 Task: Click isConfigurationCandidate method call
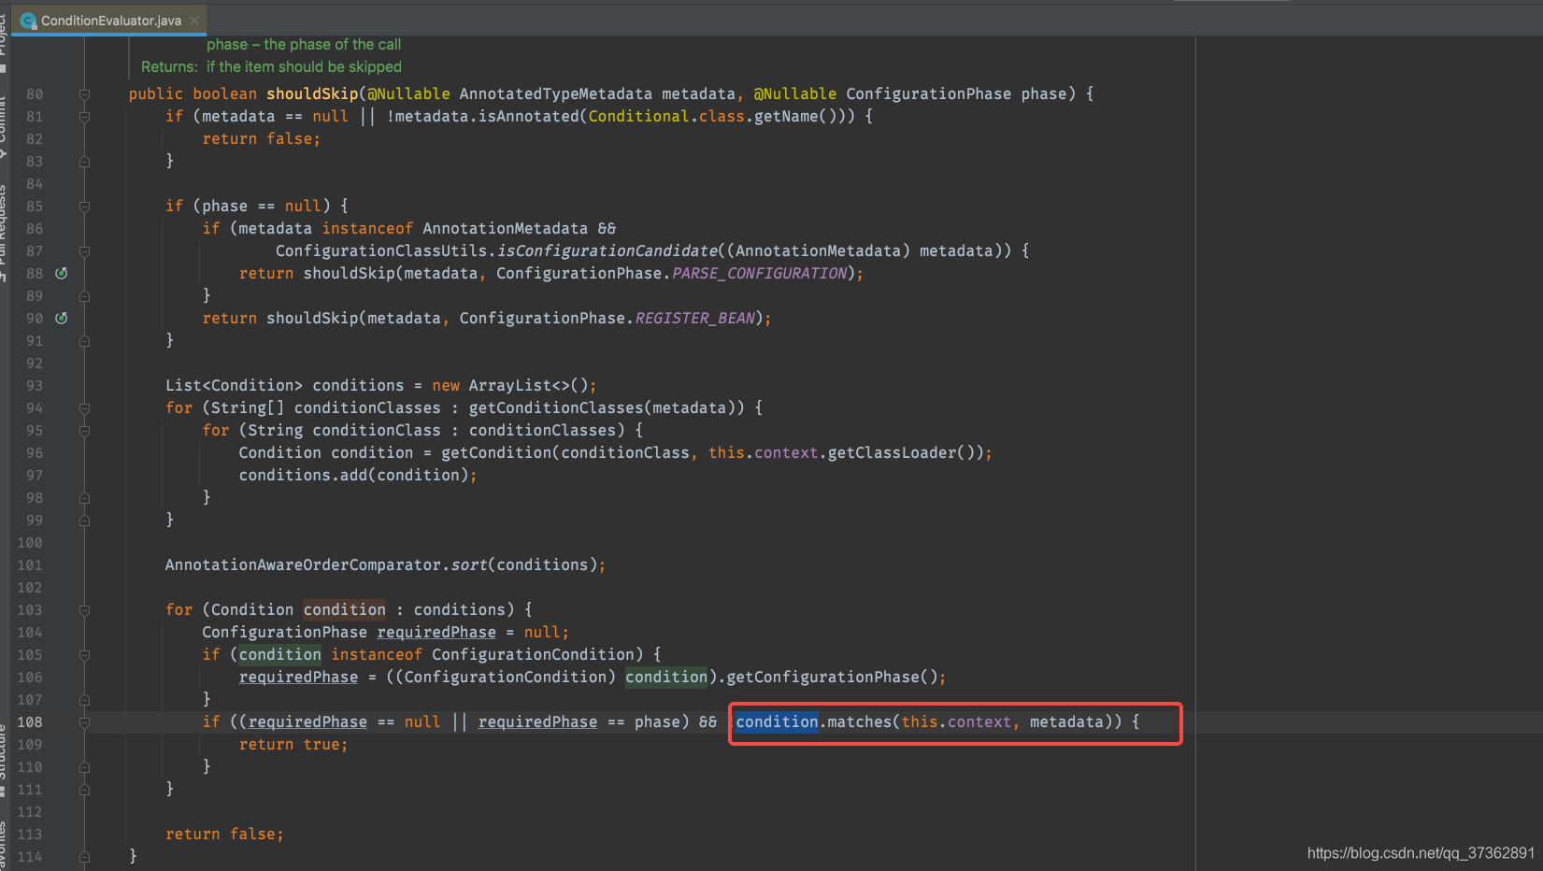pos(607,250)
